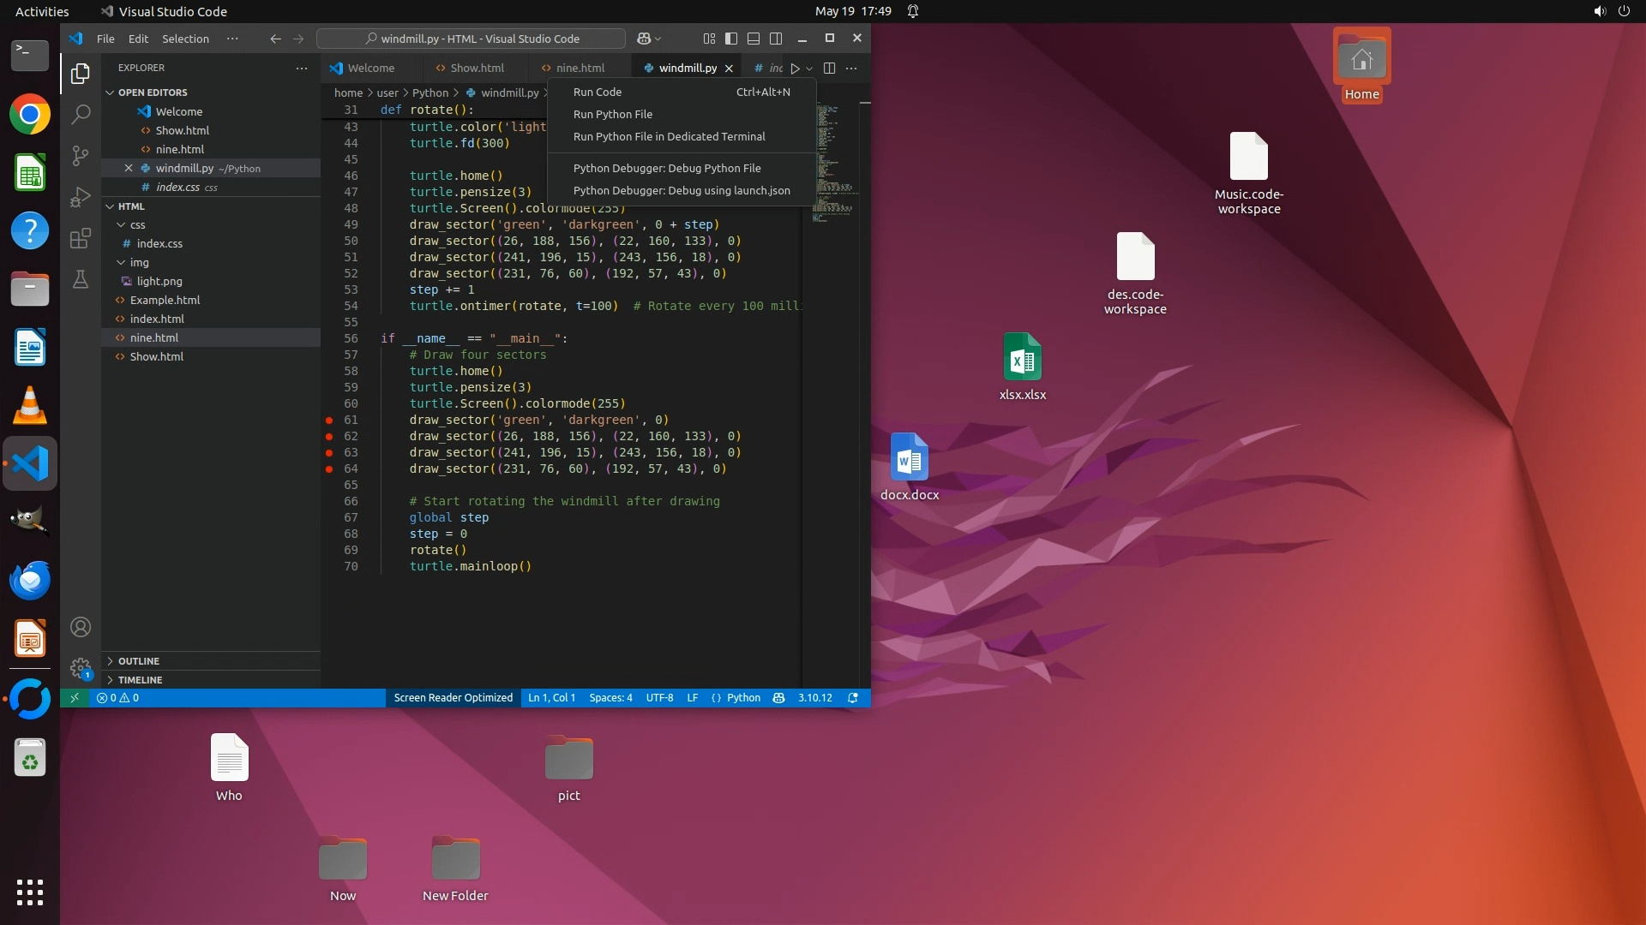Switch to the Show.html tab
This screenshot has height=925, width=1646.
pyautogui.click(x=477, y=68)
